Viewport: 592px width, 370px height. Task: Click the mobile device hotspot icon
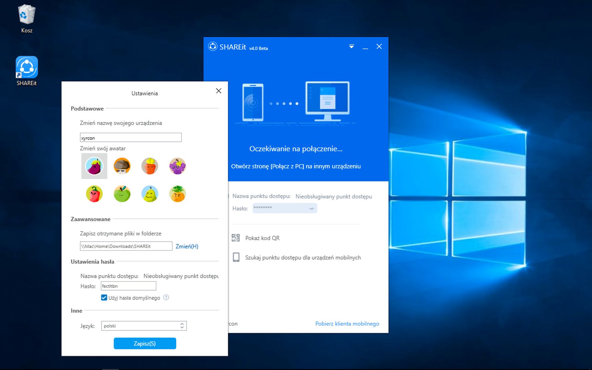[x=236, y=257]
